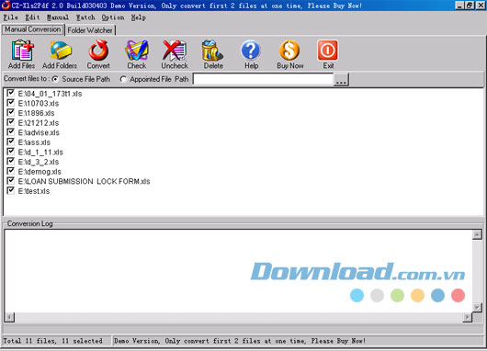Toggle the E:\test.xls checkbox
Screen dimensions: 487x351
pyautogui.click(x=11, y=190)
